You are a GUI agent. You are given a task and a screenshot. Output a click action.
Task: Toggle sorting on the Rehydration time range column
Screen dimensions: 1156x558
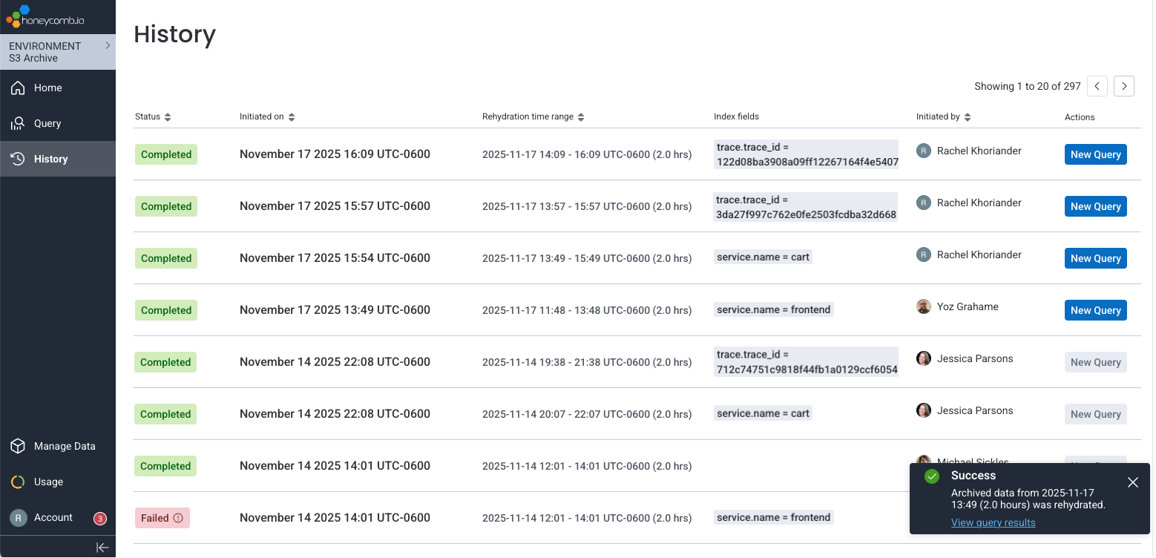coord(581,116)
